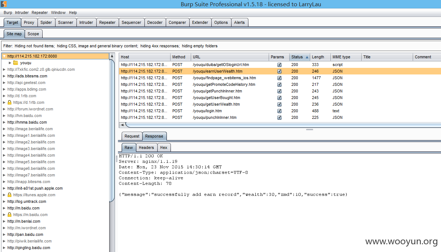Screen dimensions: 441x252
Task: Show the Request tab
Action: [x=132, y=136]
